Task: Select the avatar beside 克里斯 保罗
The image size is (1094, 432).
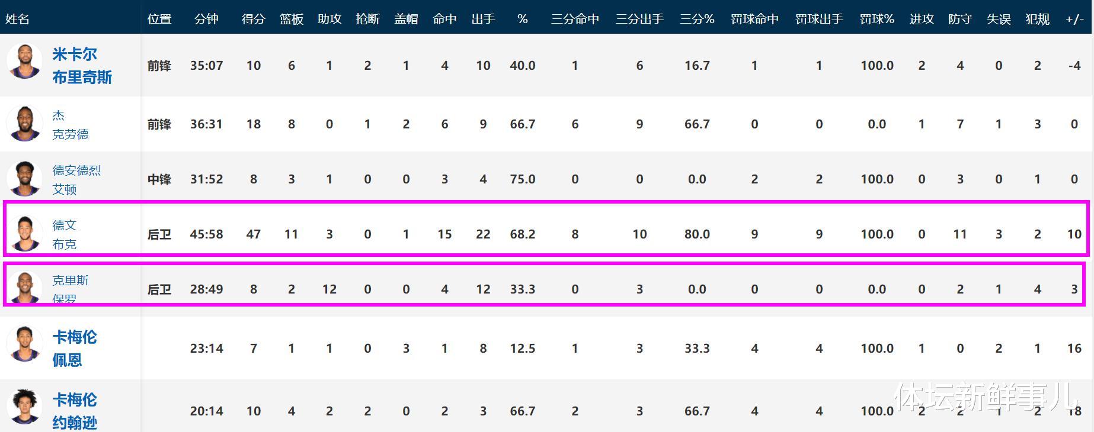Action: coord(24,288)
